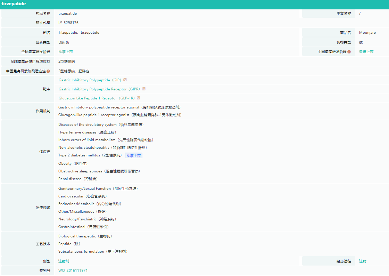Click the 申请上市 China development stage link
Viewport: 389px width, 276px height.
(366, 52)
